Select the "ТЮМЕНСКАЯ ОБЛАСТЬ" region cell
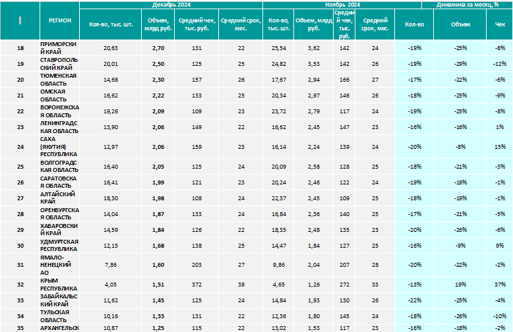The image size is (513, 332). click(60, 80)
